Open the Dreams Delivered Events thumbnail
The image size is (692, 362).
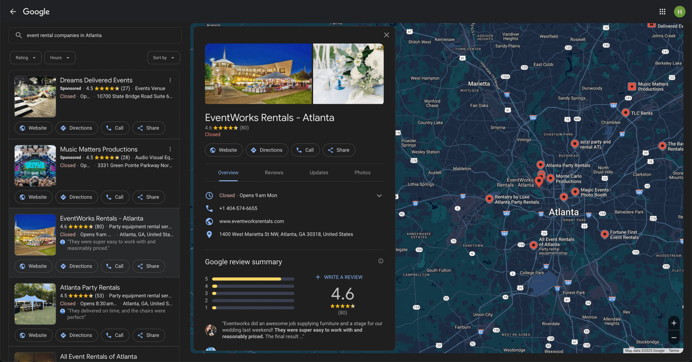[35, 97]
